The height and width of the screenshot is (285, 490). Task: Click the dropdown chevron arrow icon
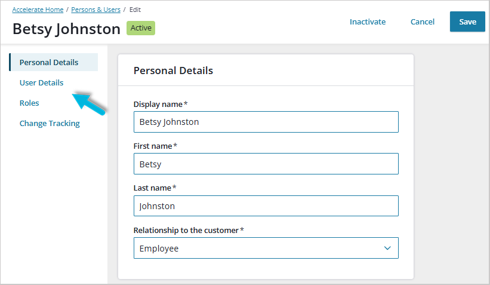(387, 248)
